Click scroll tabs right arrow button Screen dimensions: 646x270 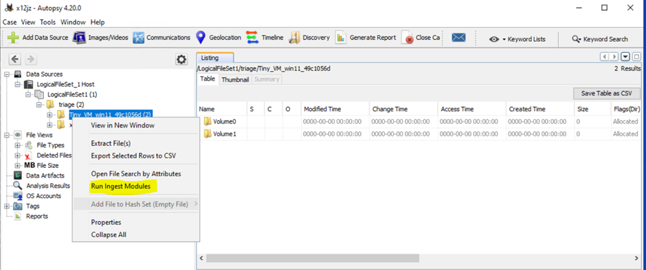(x=614, y=56)
